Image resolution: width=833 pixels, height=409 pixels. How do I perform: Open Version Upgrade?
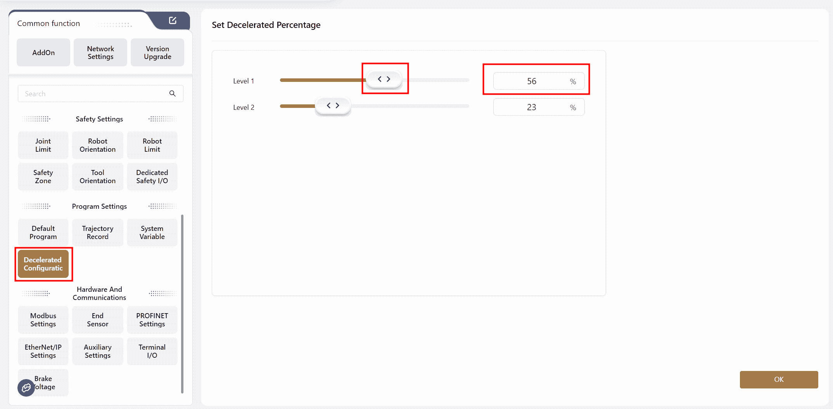pyautogui.click(x=157, y=52)
